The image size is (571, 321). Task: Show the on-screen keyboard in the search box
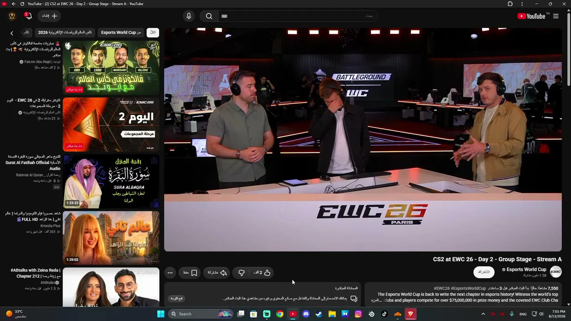[x=224, y=16]
